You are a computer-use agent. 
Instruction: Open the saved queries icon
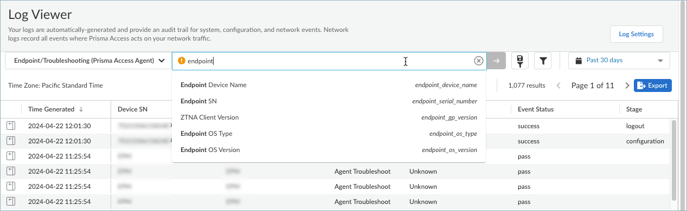click(x=520, y=61)
